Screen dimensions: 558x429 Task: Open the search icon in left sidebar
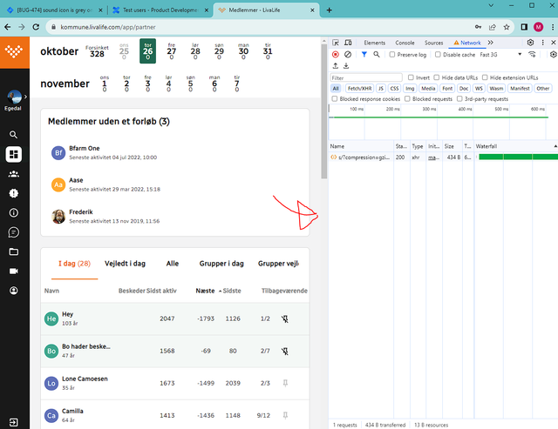(x=13, y=135)
